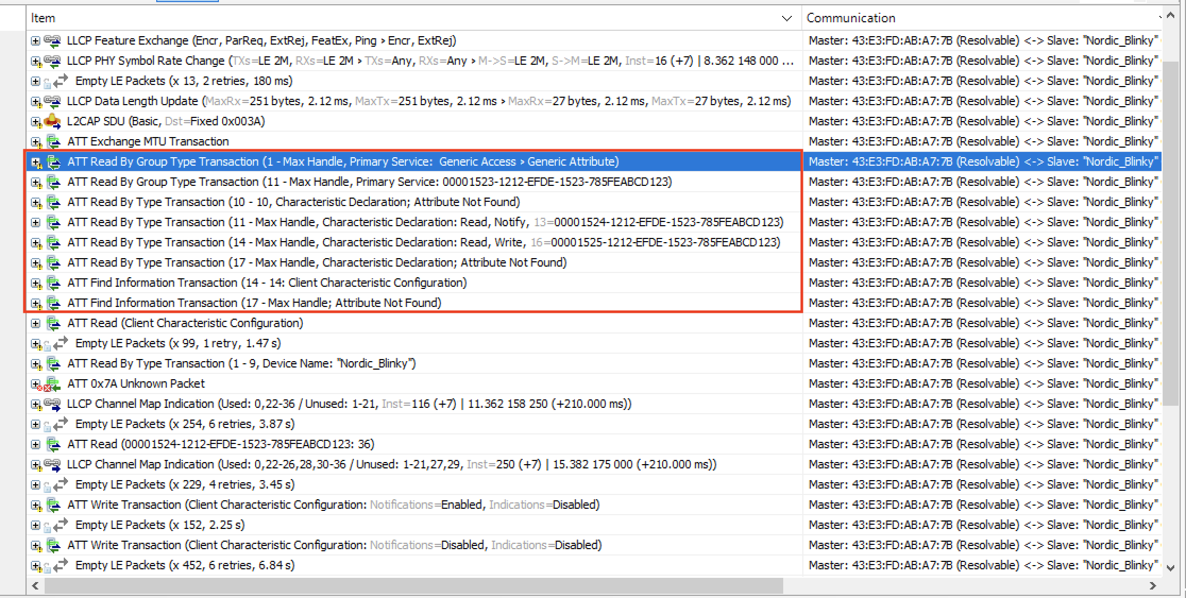Screen dimensions: 1186x598
Task: Expand the ATT Read (Client Characteristic Configuration) row
Action: click(x=36, y=323)
